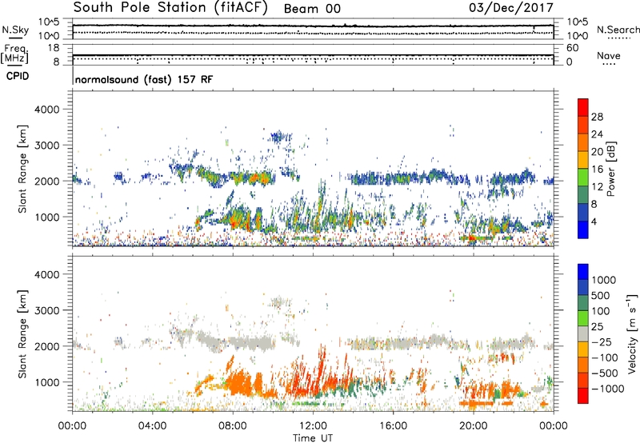Click the '16:00' time axis label
Image resolution: width=640 pixels, height=443 pixels.
coord(393,426)
